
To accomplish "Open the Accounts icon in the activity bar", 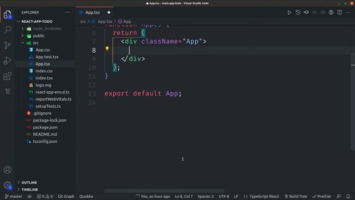I will (7, 169).
